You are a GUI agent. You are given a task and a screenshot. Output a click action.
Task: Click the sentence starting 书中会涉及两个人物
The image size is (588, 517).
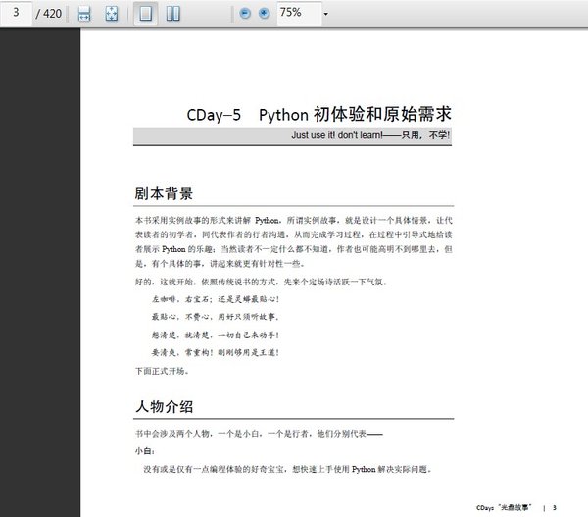[x=259, y=434]
